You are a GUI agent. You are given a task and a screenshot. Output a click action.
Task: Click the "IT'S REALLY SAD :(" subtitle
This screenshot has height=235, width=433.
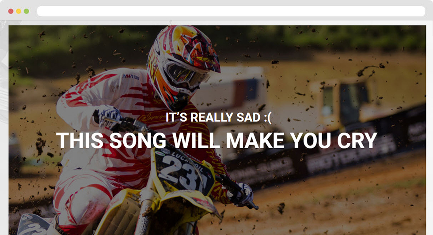coord(219,118)
